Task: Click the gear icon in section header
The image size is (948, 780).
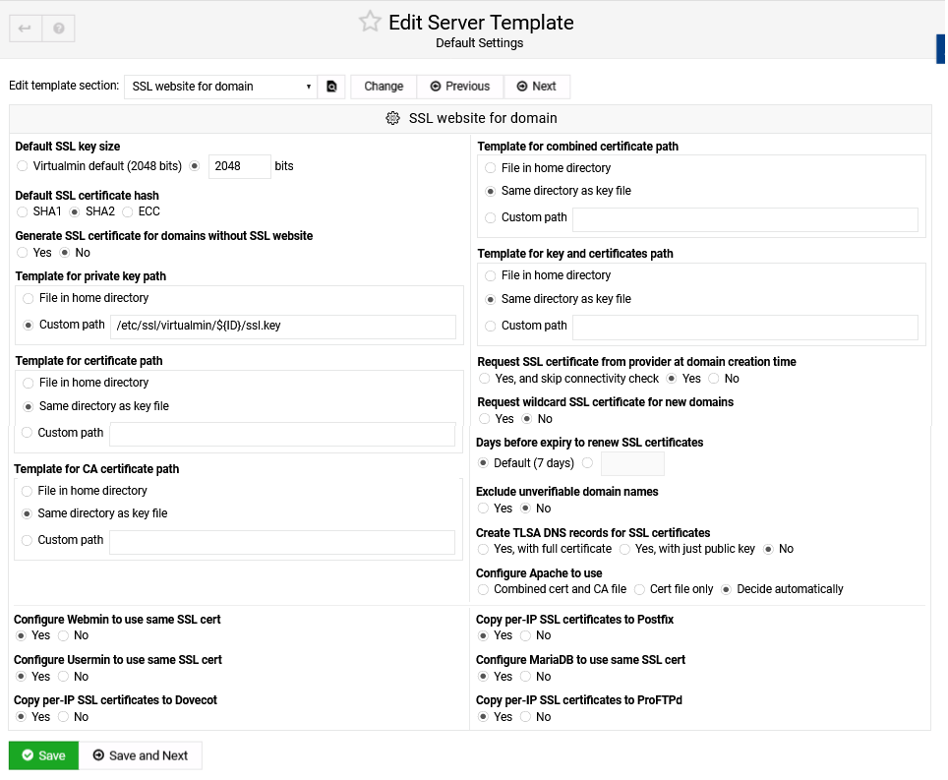Action: [392, 118]
